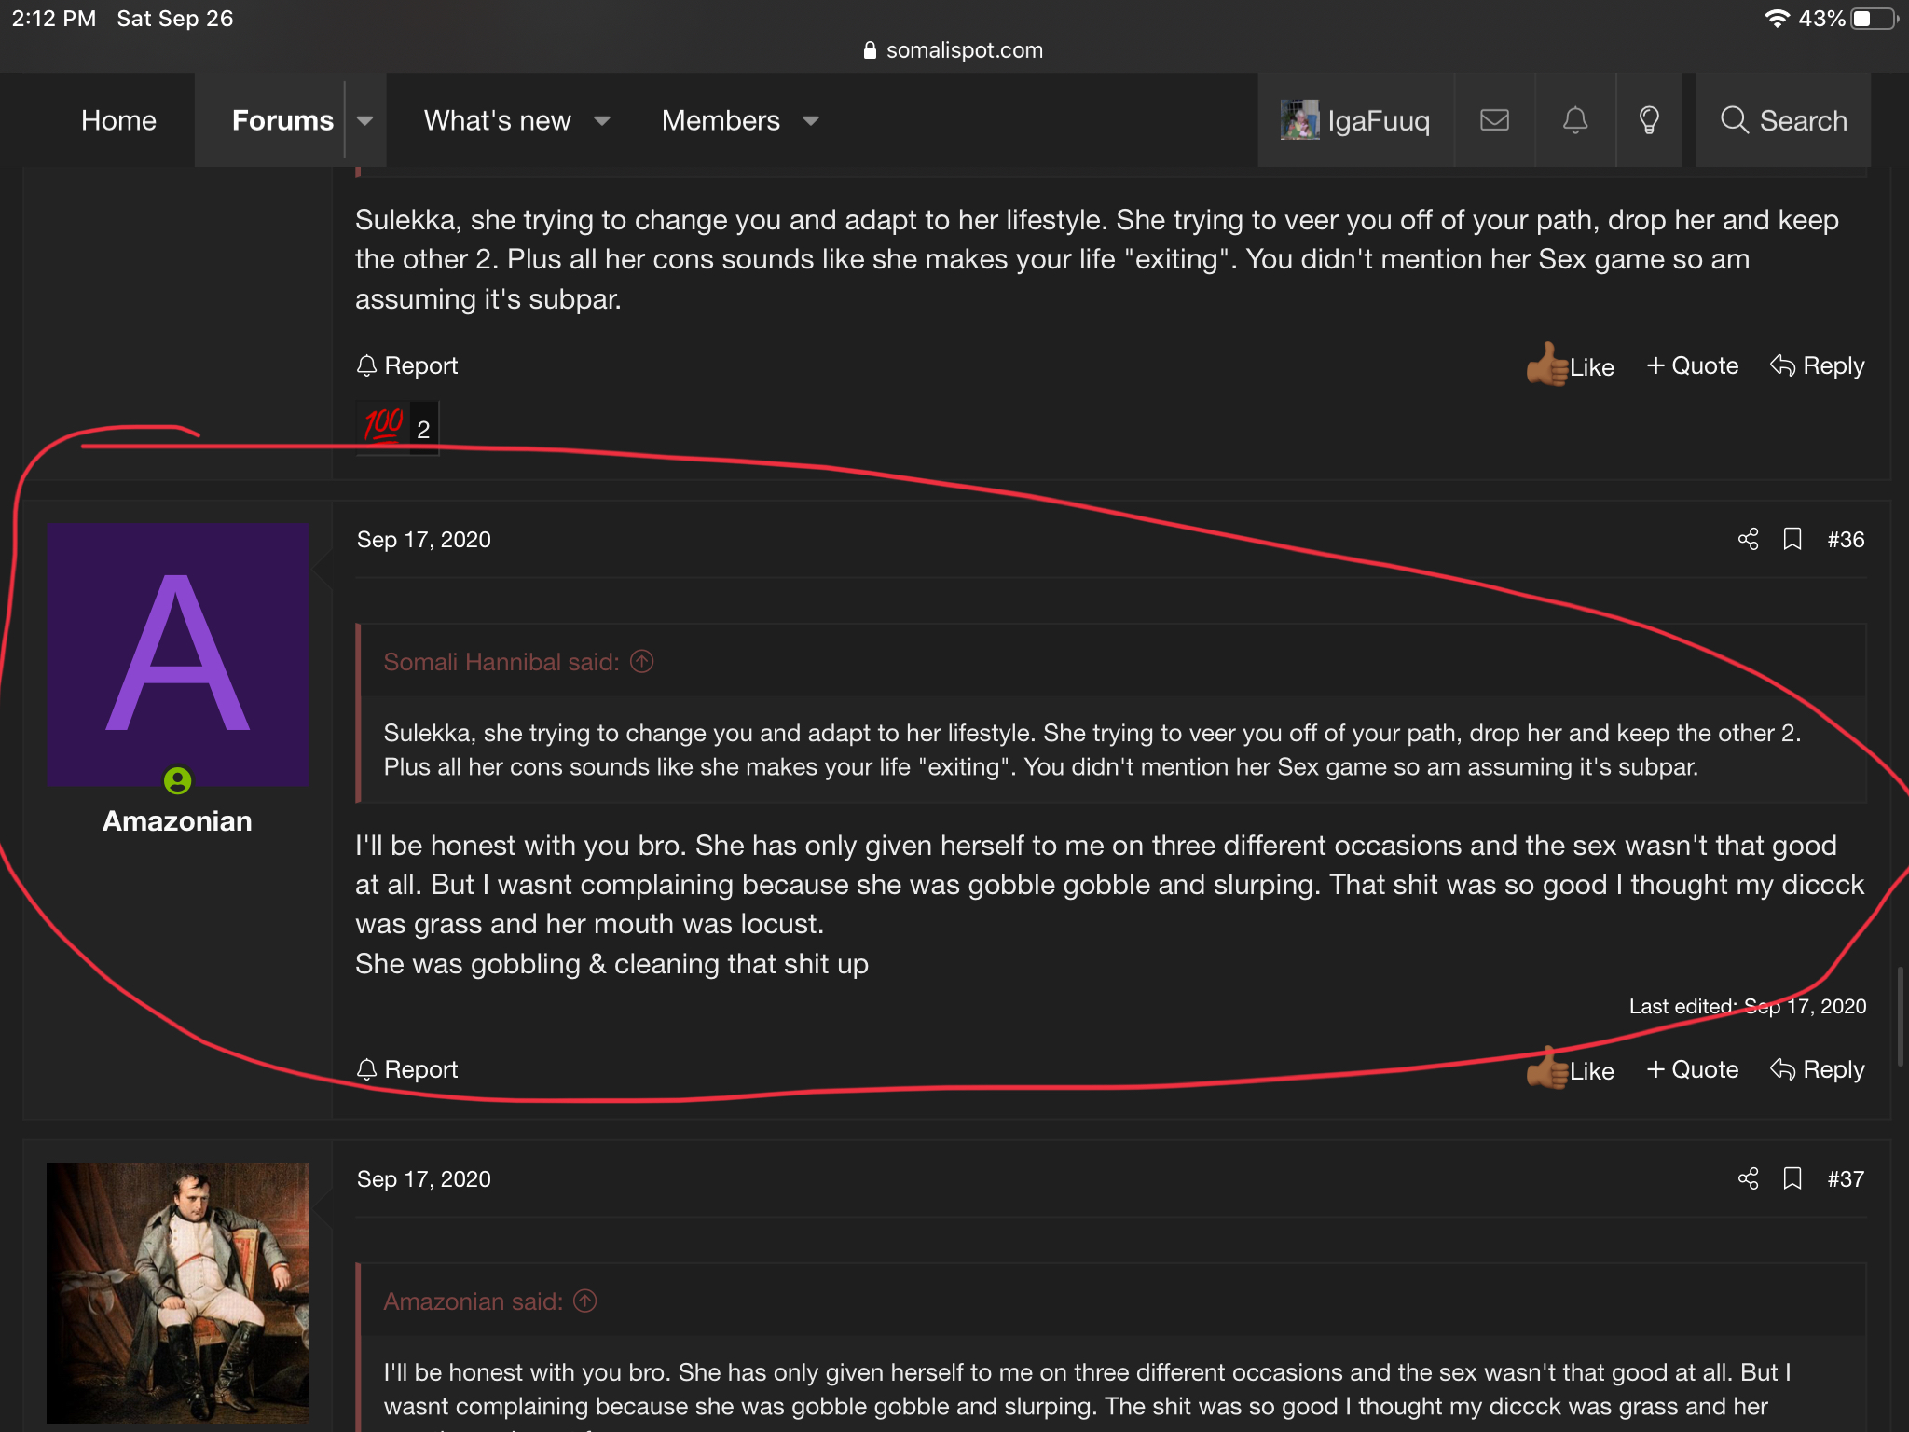The width and height of the screenshot is (1909, 1432).
Task: Share post #36 via share icon
Action: [x=1748, y=539]
